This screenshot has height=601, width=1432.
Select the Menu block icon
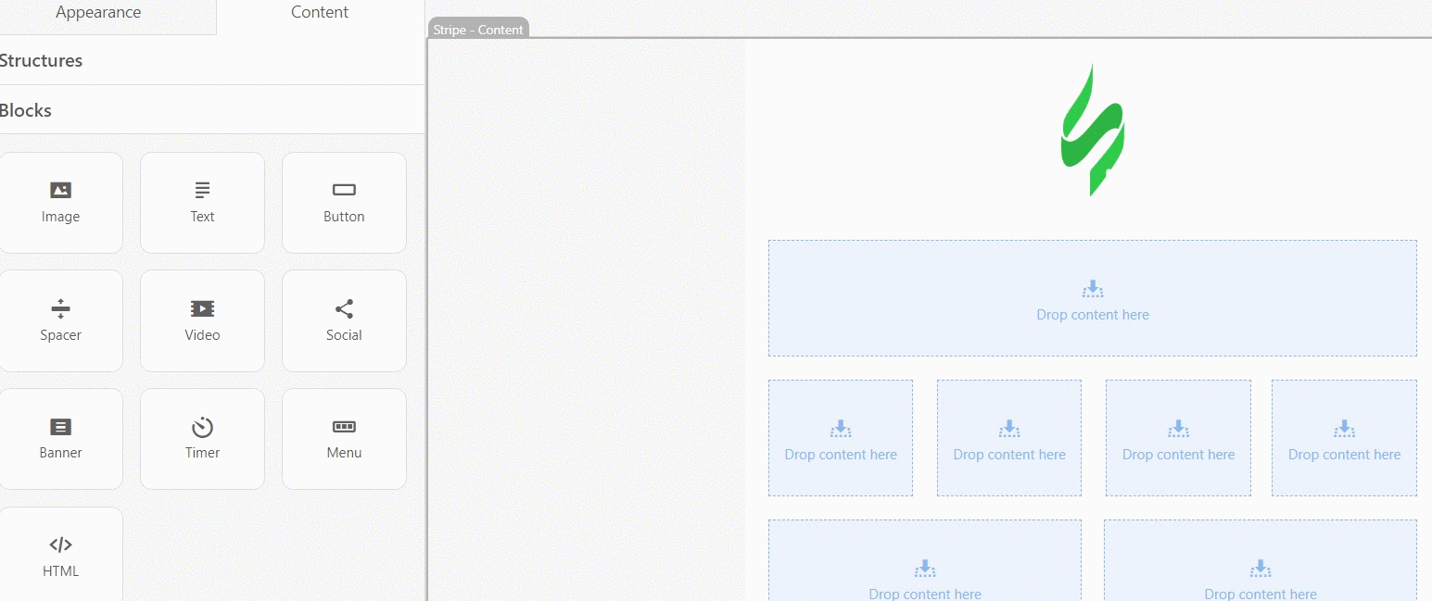click(x=344, y=427)
